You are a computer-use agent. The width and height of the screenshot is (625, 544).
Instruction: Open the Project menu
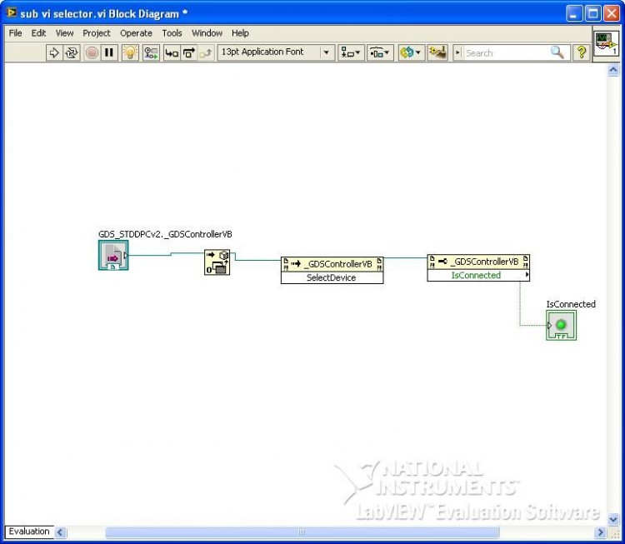click(97, 33)
